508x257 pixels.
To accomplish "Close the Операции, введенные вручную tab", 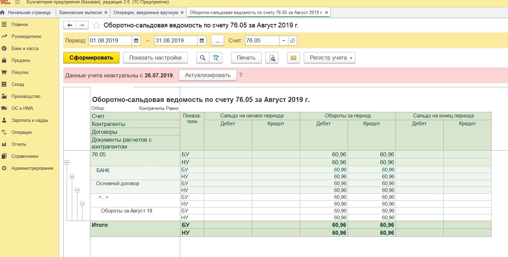I will click(183, 13).
